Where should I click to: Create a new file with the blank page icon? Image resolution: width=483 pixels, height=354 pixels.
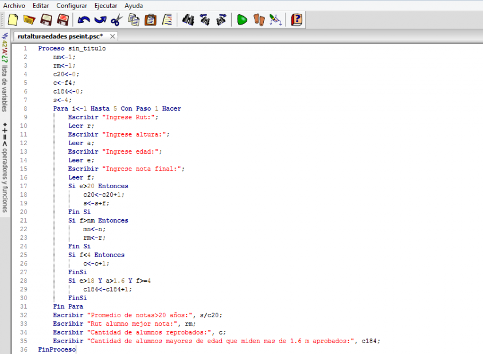pyautogui.click(x=13, y=20)
